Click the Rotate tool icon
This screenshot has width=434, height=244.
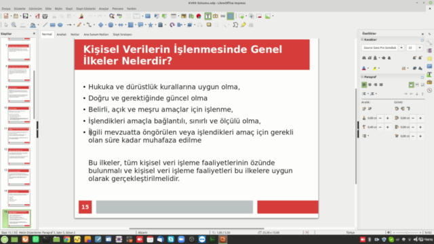click(x=172, y=25)
